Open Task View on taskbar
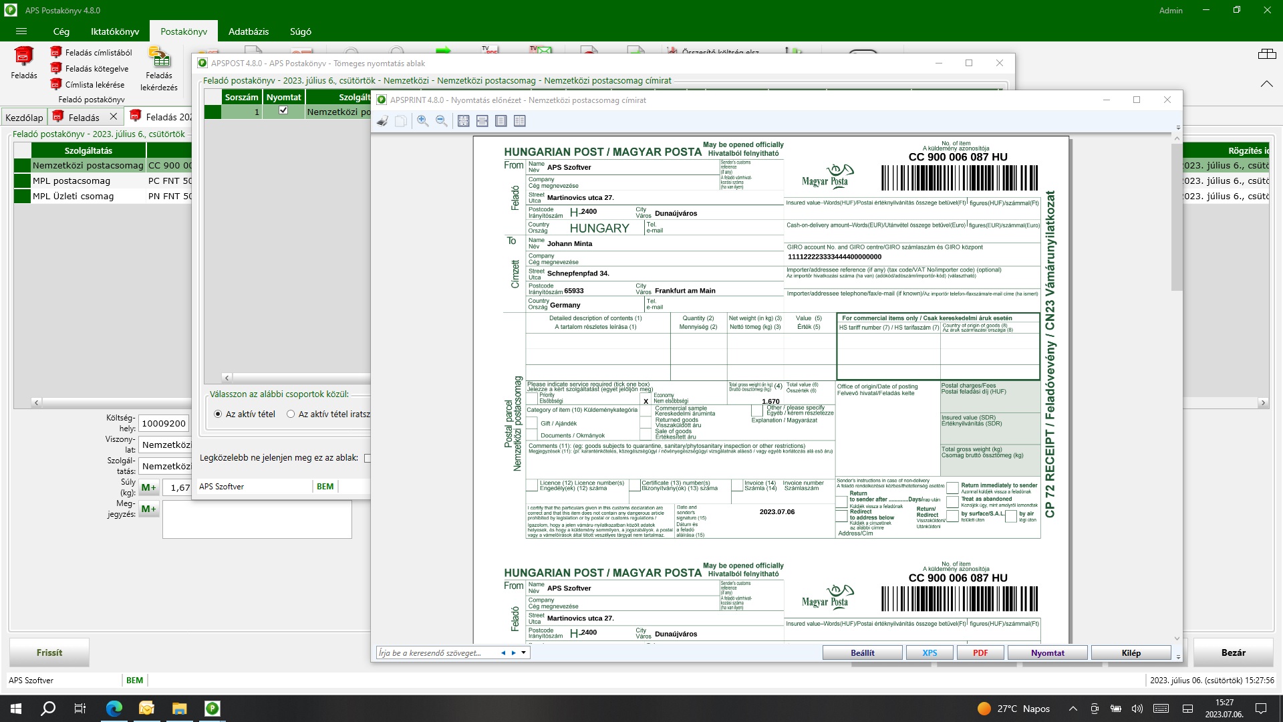The height and width of the screenshot is (722, 1283). tap(80, 709)
